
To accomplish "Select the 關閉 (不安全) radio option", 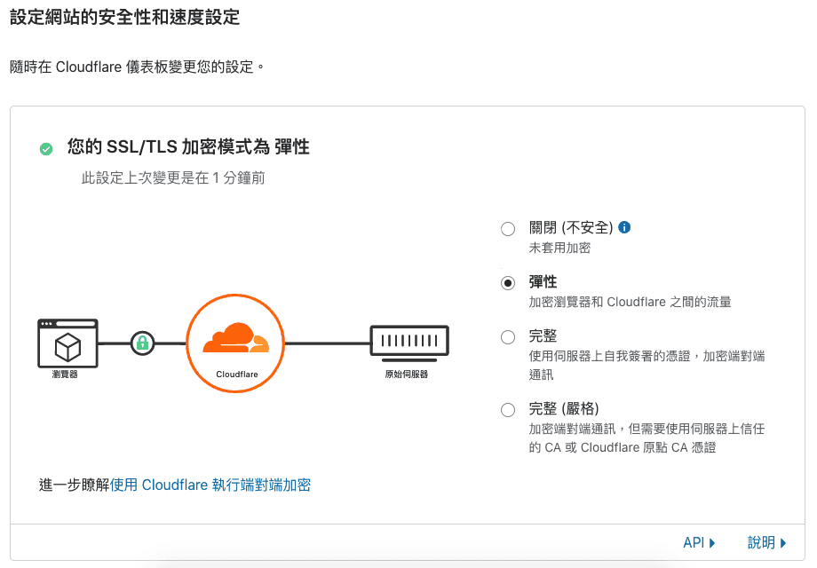I will [x=507, y=229].
